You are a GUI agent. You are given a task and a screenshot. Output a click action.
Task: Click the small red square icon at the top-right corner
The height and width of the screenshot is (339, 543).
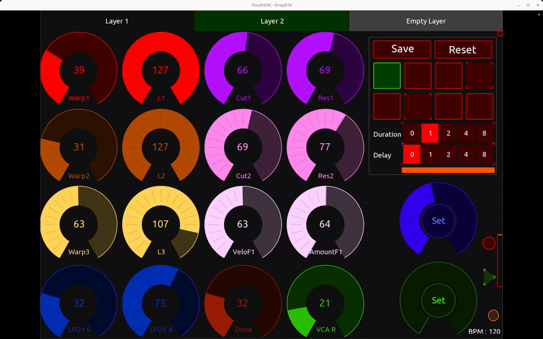pyautogui.click(x=500, y=33)
